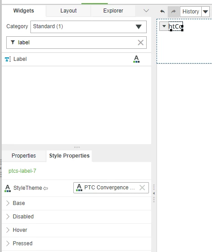Click the StyleTheme reset arrow icon
Viewport: 212px width, 252px height.
[x=46, y=188]
